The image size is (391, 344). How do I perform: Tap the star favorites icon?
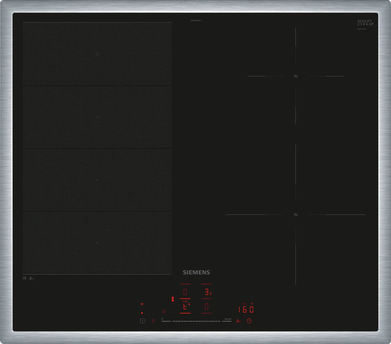click(164, 312)
